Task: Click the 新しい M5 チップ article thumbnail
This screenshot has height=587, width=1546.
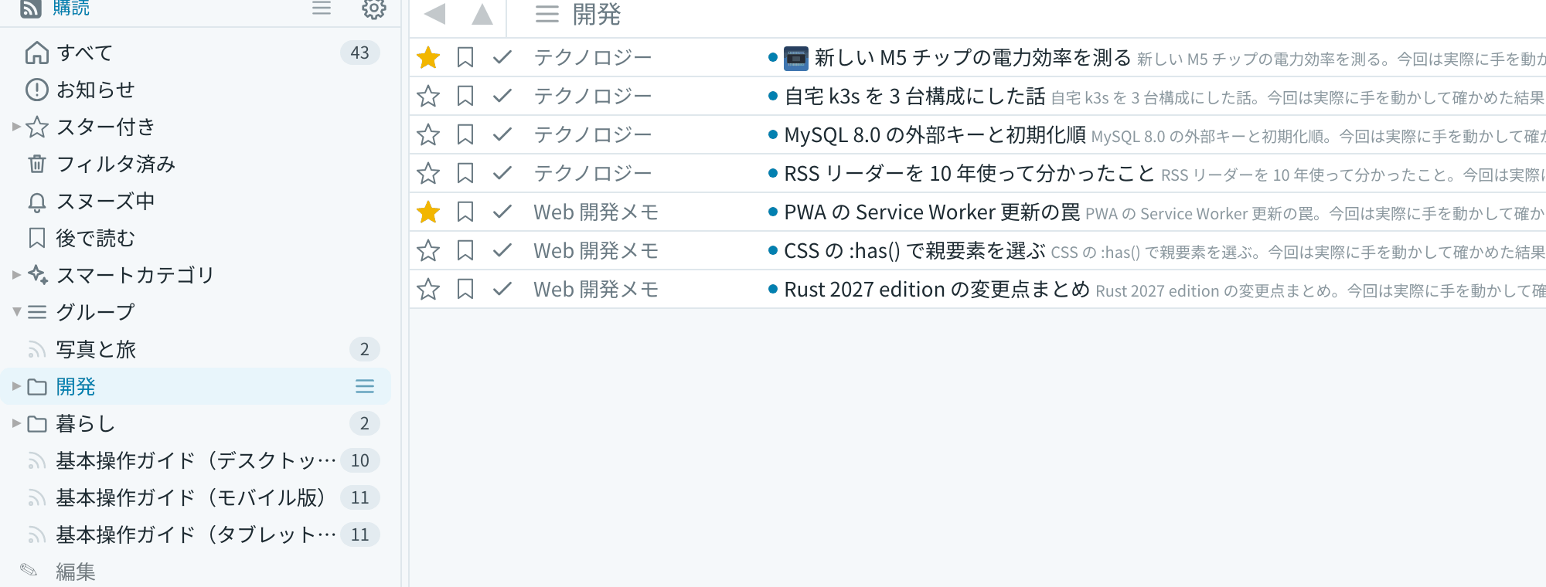Action: tap(796, 58)
